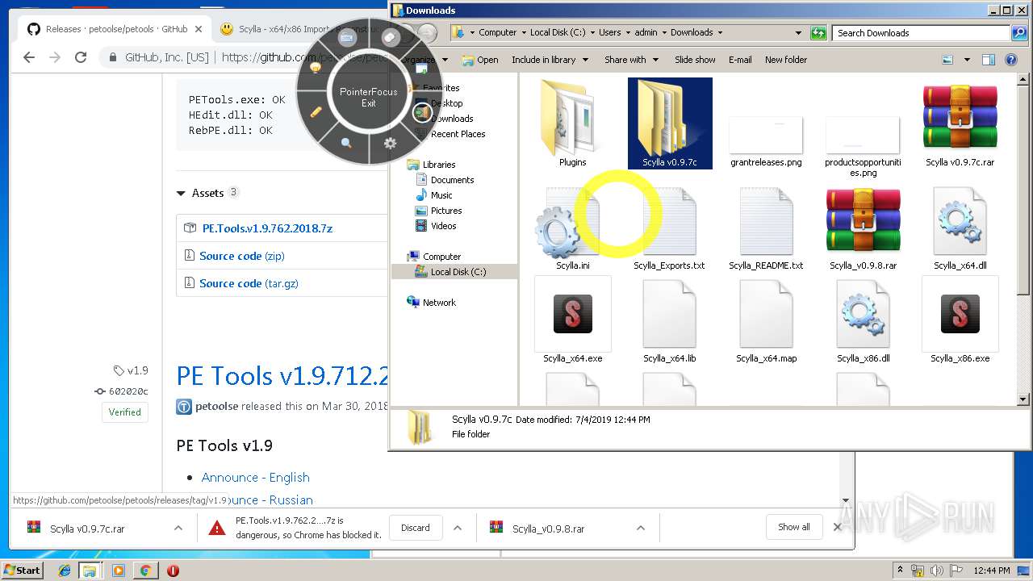Select the screen capture icon in PointerFocus wheel
Viewport: 1033px width, 581px height.
420,69
